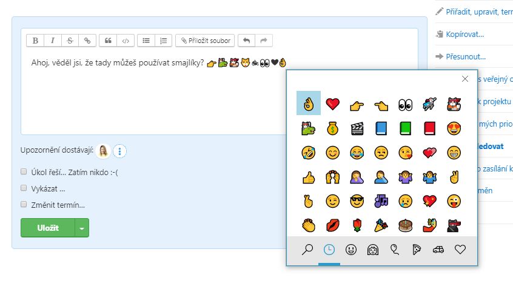The width and height of the screenshot is (513, 292).
Task: Switch to the transport emoji tab
Action: pyautogui.click(x=438, y=250)
